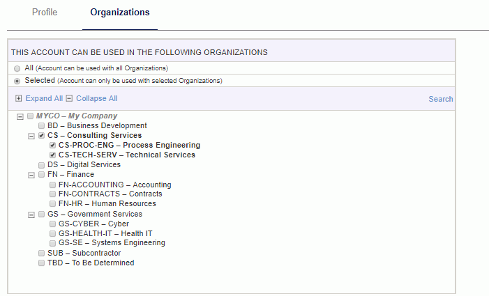Check the SUB – Subcontractor checkbox
The width and height of the screenshot is (489, 296).
point(42,254)
